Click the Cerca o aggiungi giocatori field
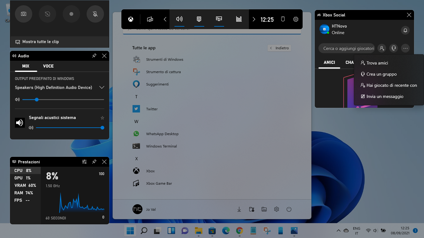This screenshot has width=424, height=238. click(347, 48)
